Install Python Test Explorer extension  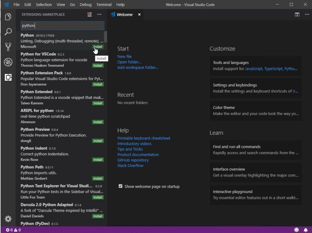[98, 197]
